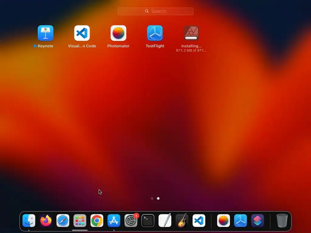Launch Shortcuts from the Dock
The height and width of the screenshot is (233, 311).
258,221
